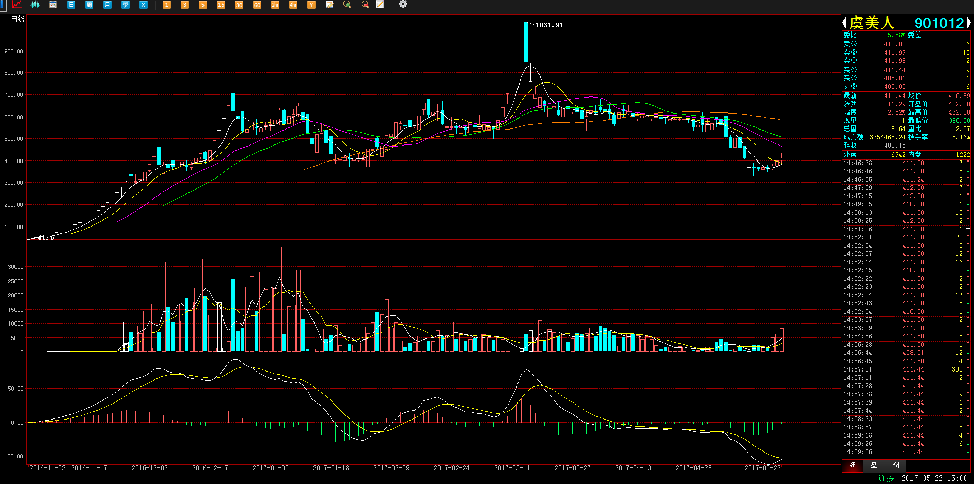Click the 14:52:01 trade row
This screenshot has width=974, height=484.
(906, 237)
